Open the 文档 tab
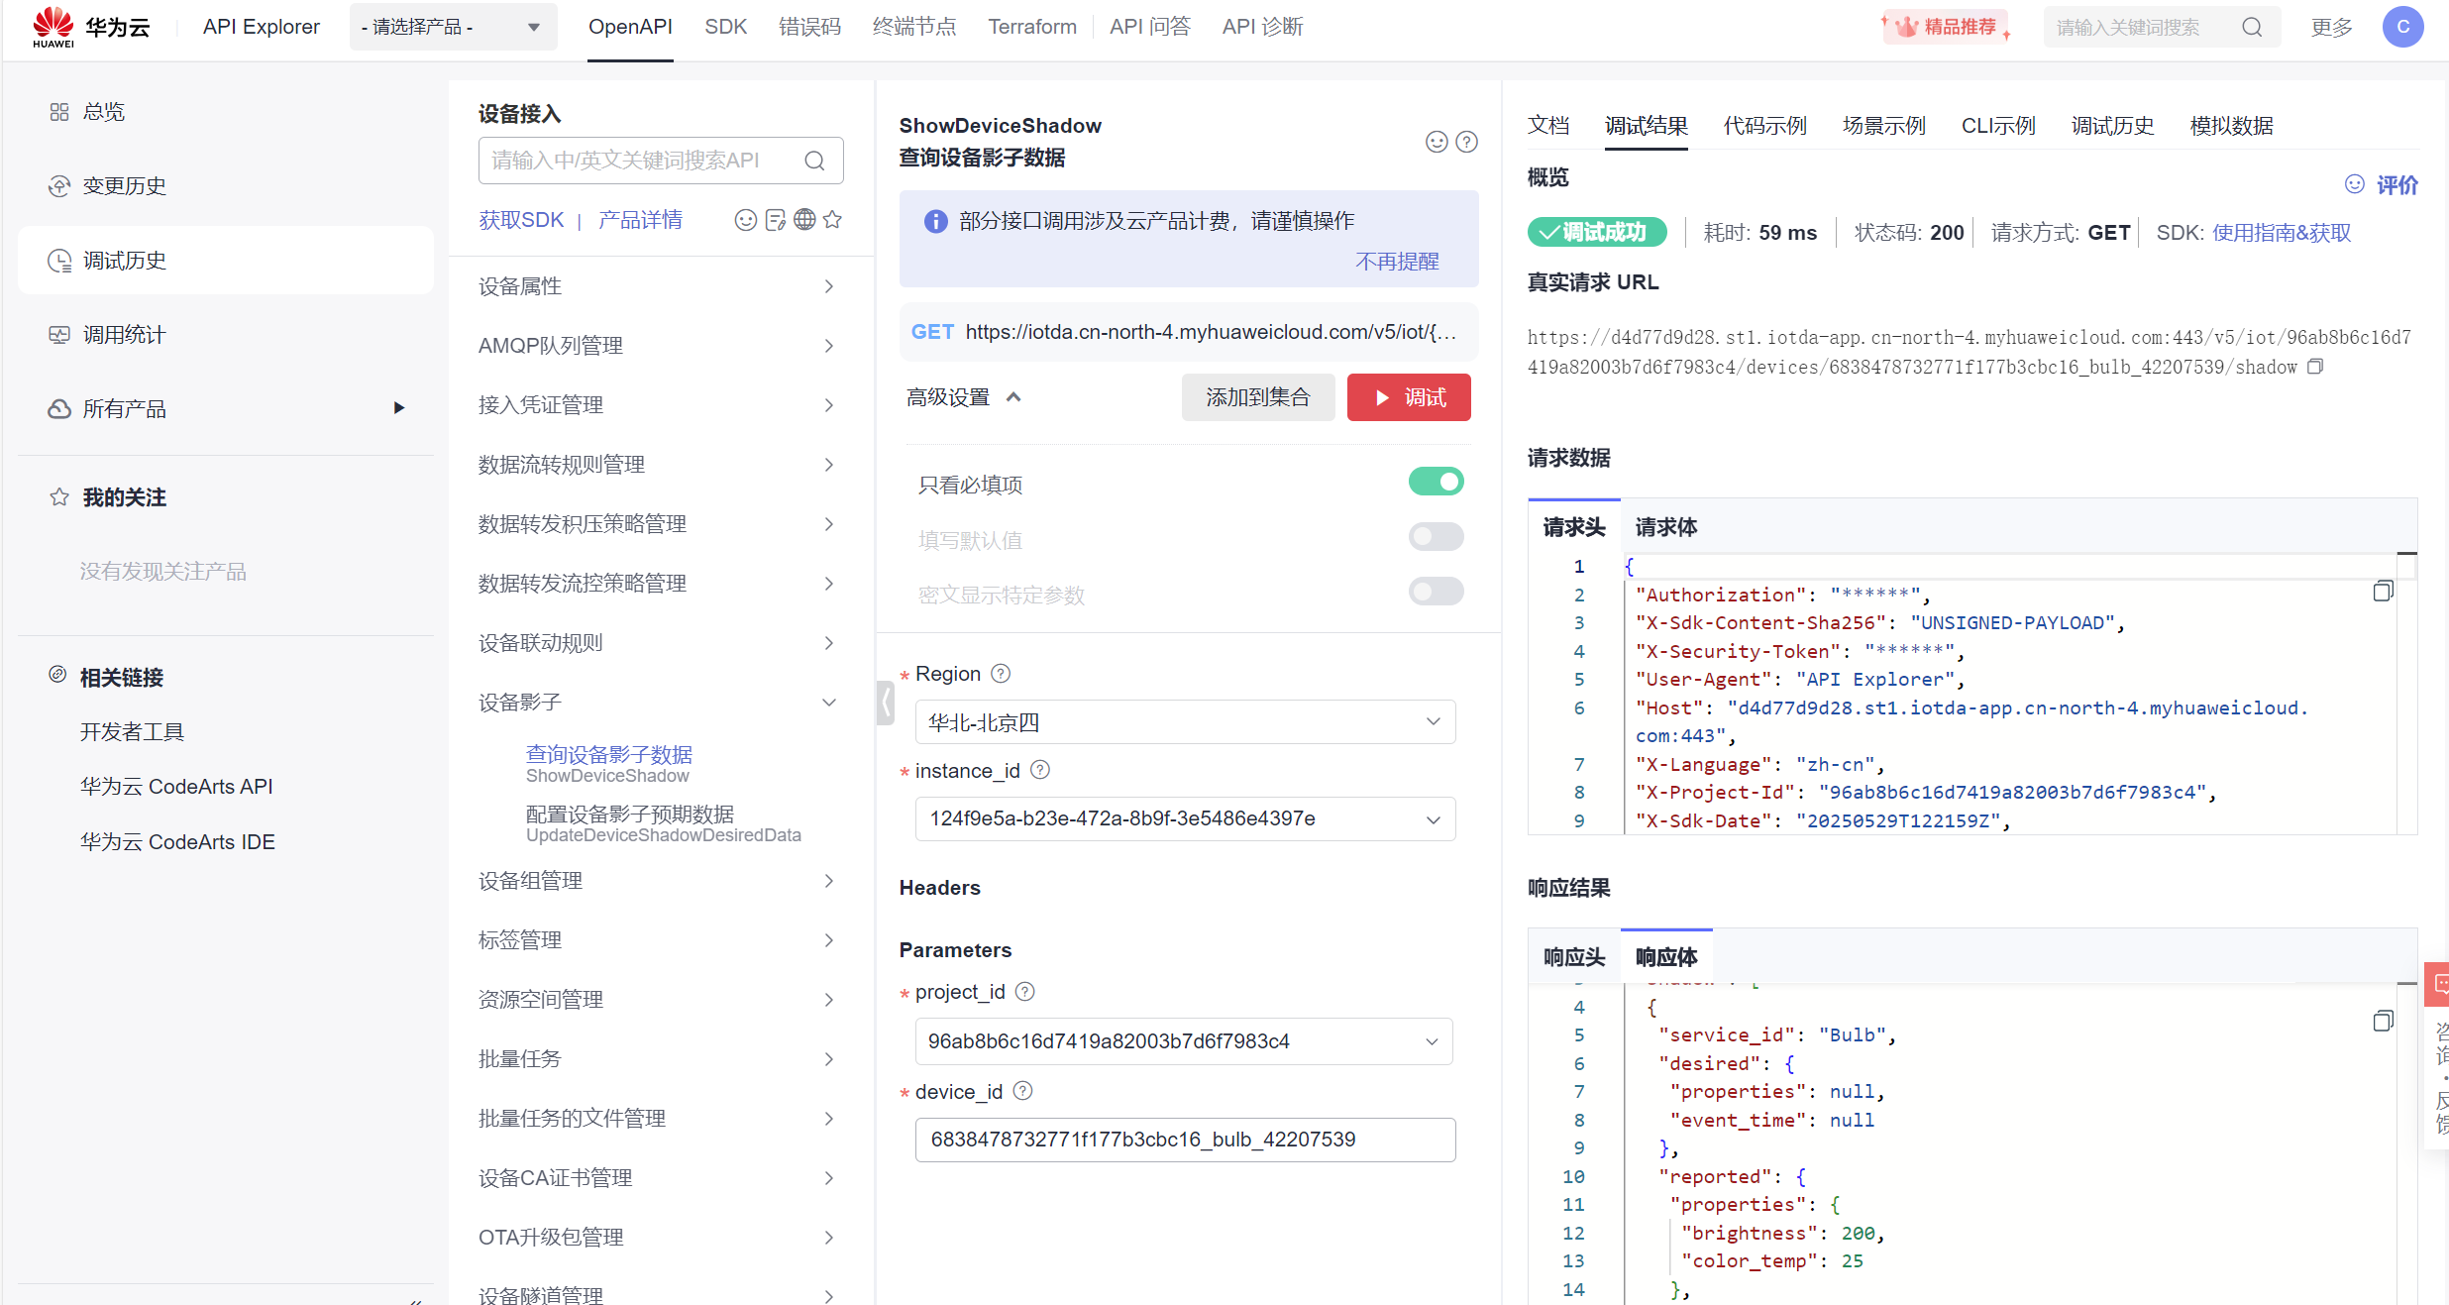Screen dimensions: 2449x1305 1548,126
